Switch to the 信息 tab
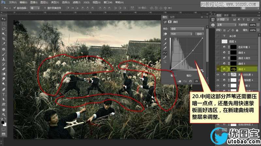 click(x=172, y=17)
